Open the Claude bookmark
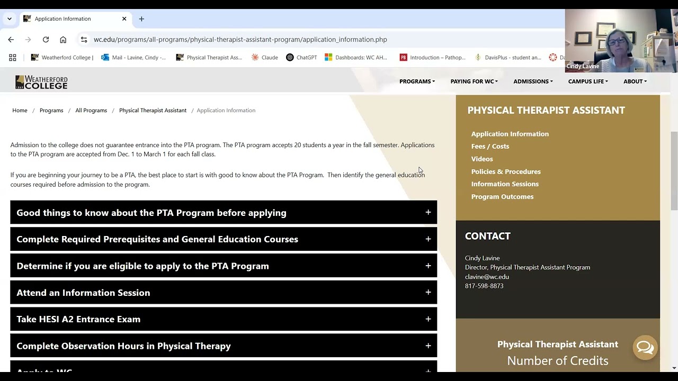 coord(264,57)
